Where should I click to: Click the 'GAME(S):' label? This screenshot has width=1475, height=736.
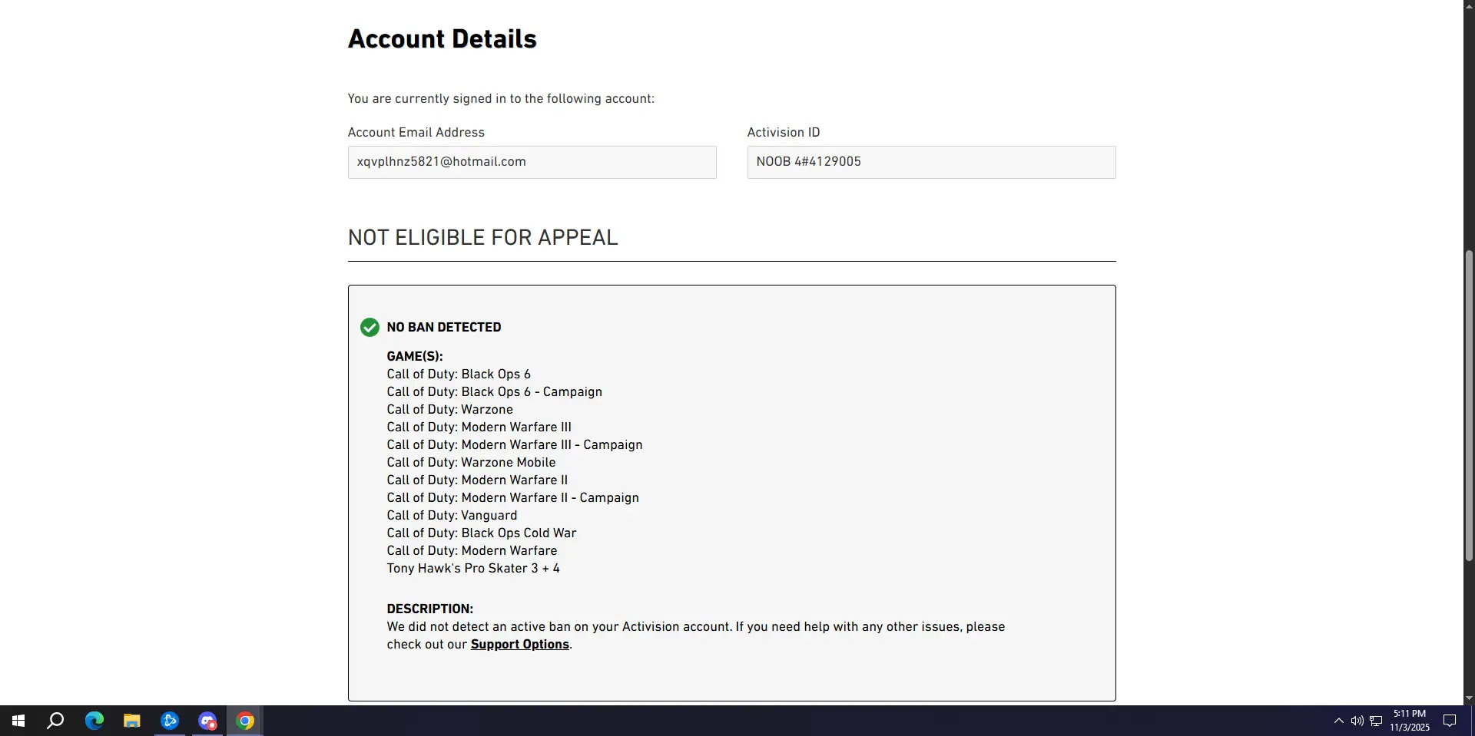(x=415, y=357)
